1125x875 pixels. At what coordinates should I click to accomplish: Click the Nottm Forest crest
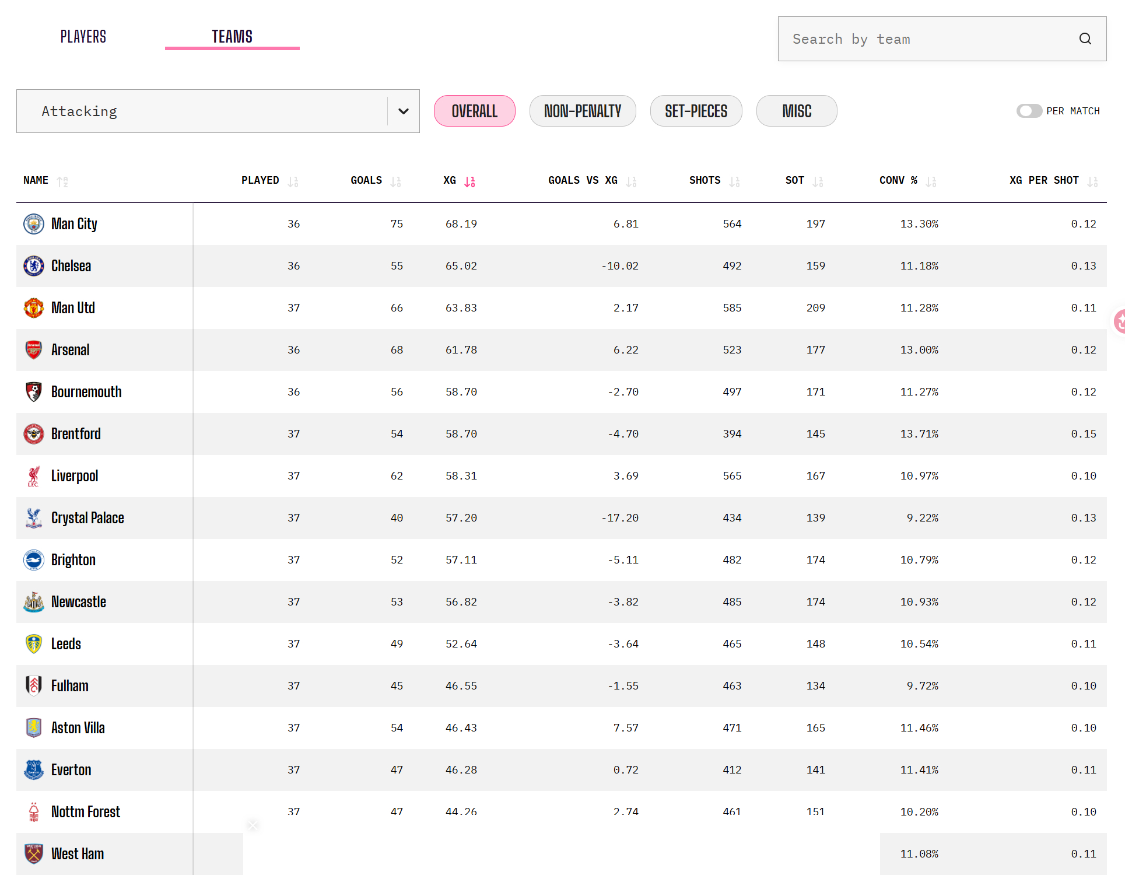(34, 812)
